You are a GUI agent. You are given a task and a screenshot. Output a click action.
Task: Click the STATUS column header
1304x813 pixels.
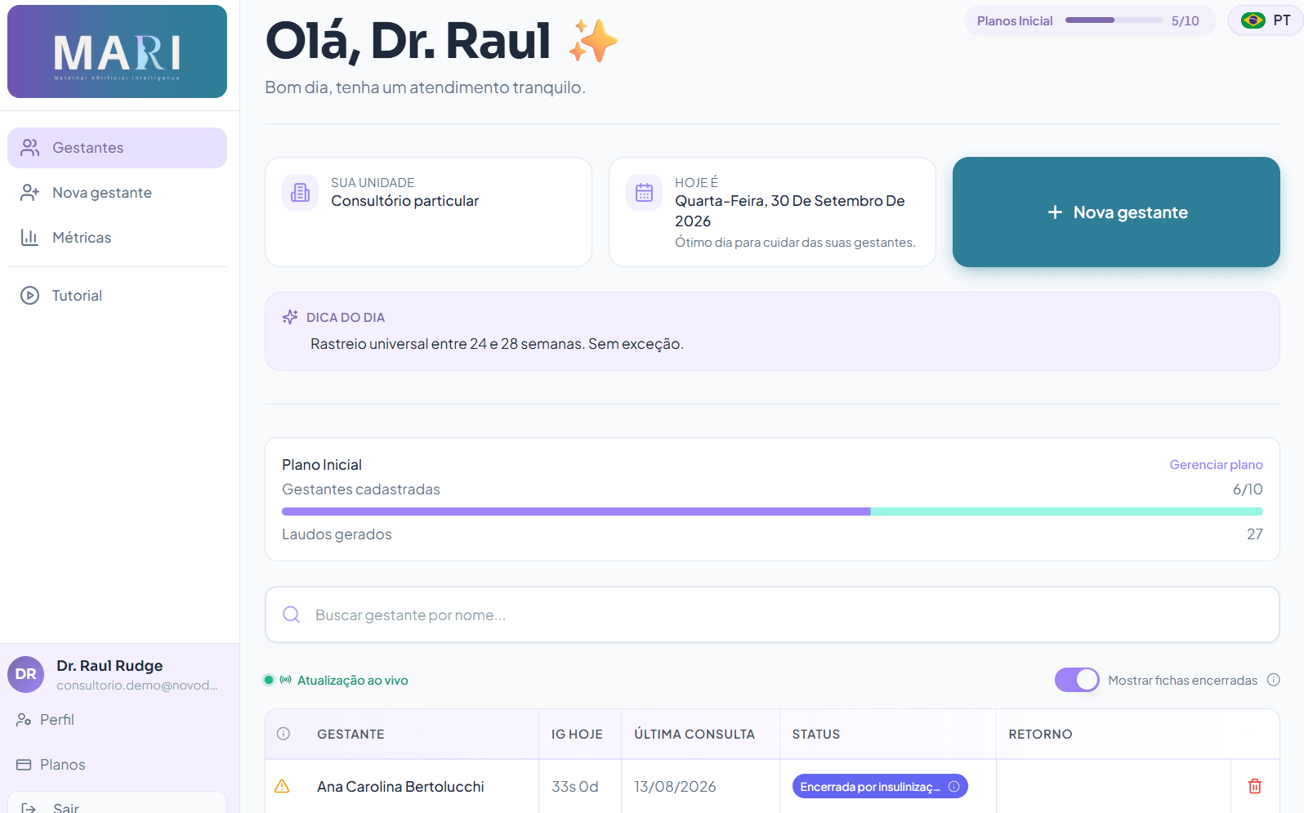(815, 735)
